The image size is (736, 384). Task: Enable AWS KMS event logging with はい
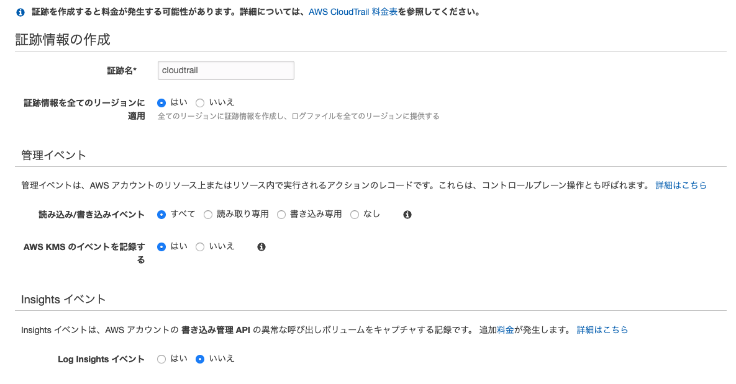pyautogui.click(x=161, y=247)
